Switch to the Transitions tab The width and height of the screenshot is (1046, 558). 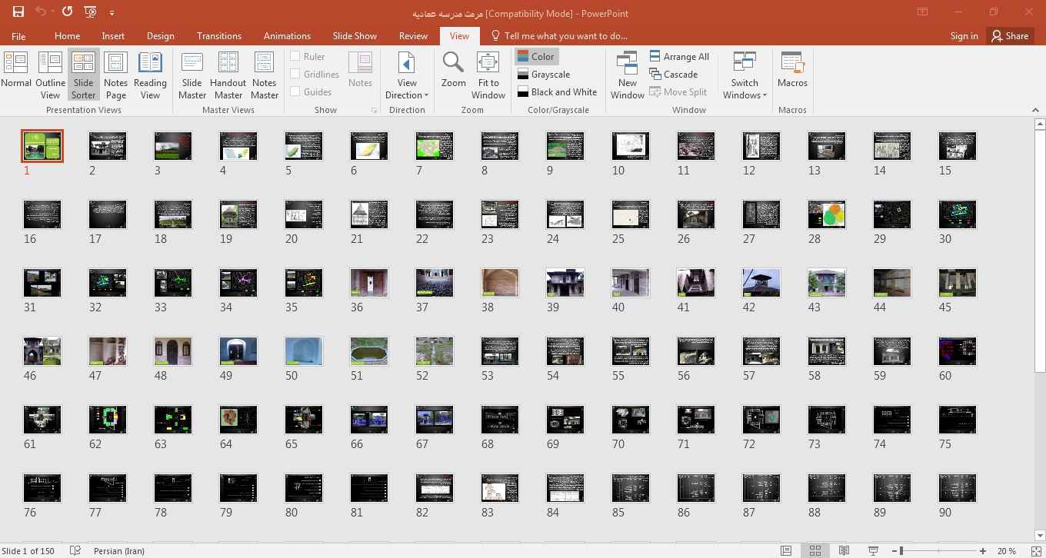(218, 35)
